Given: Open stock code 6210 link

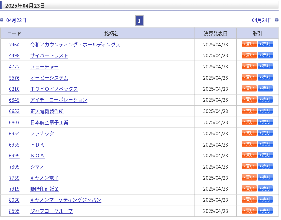Looking at the screenshot, I should (14, 89).
